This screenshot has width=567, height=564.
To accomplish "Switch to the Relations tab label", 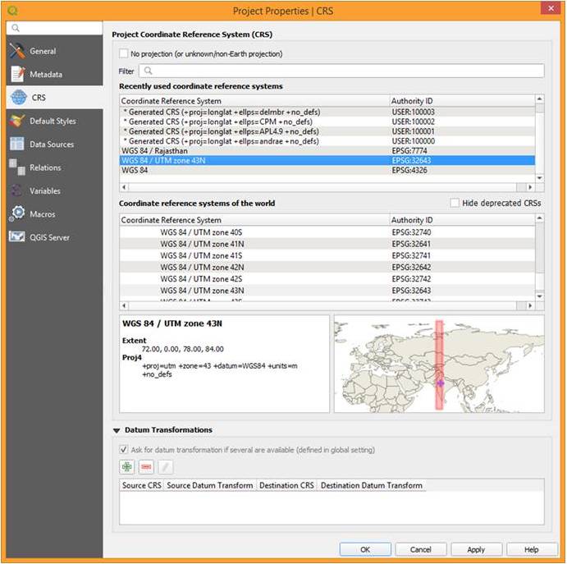I will tap(45, 167).
